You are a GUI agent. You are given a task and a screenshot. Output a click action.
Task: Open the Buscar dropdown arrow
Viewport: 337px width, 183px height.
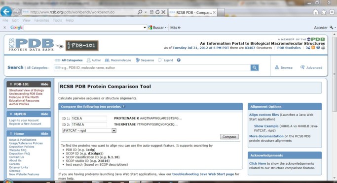[165, 28]
